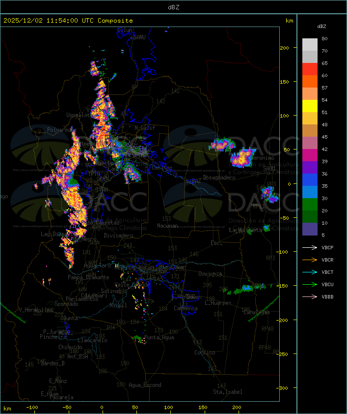Image resolution: width=347 pixels, height=414 pixels.
Task: Click the Bardas_B place label
Action: coord(53,363)
